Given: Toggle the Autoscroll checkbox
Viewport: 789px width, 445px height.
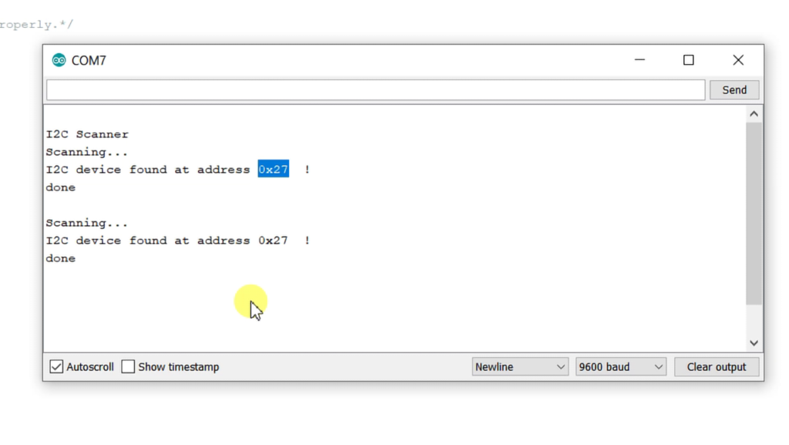Looking at the screenshot, I should [x=56, y=367].
